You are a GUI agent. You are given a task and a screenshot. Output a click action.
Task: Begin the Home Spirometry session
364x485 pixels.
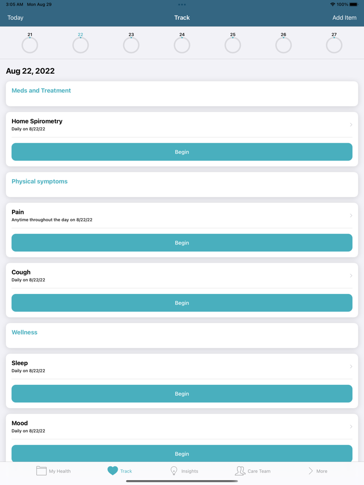point(182,152)
